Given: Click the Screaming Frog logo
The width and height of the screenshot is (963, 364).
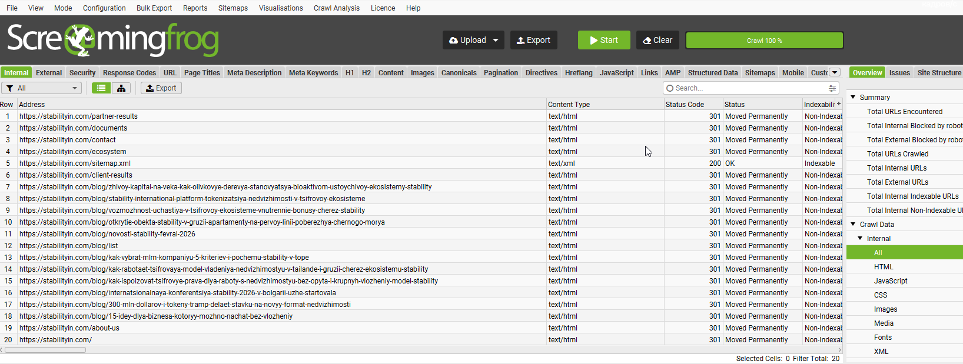Looking at the screenshot, I should [112, 40].
